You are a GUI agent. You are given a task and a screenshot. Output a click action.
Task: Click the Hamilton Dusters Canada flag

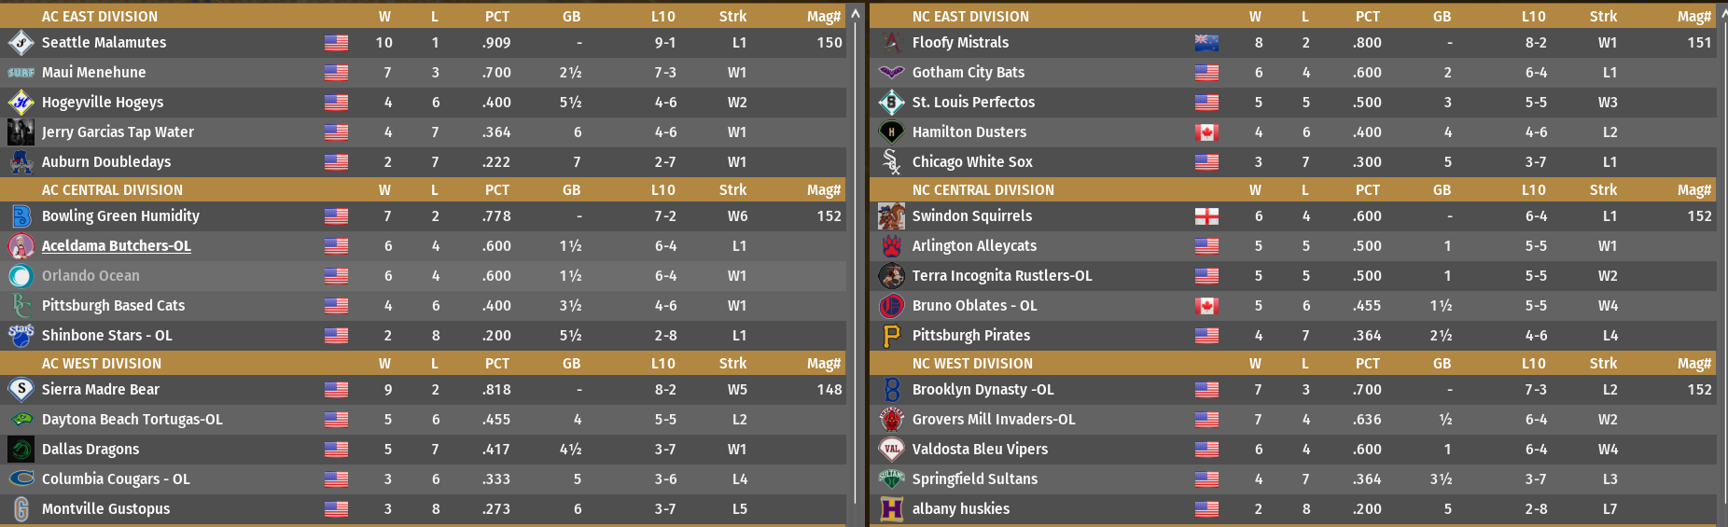(1206, 132)
